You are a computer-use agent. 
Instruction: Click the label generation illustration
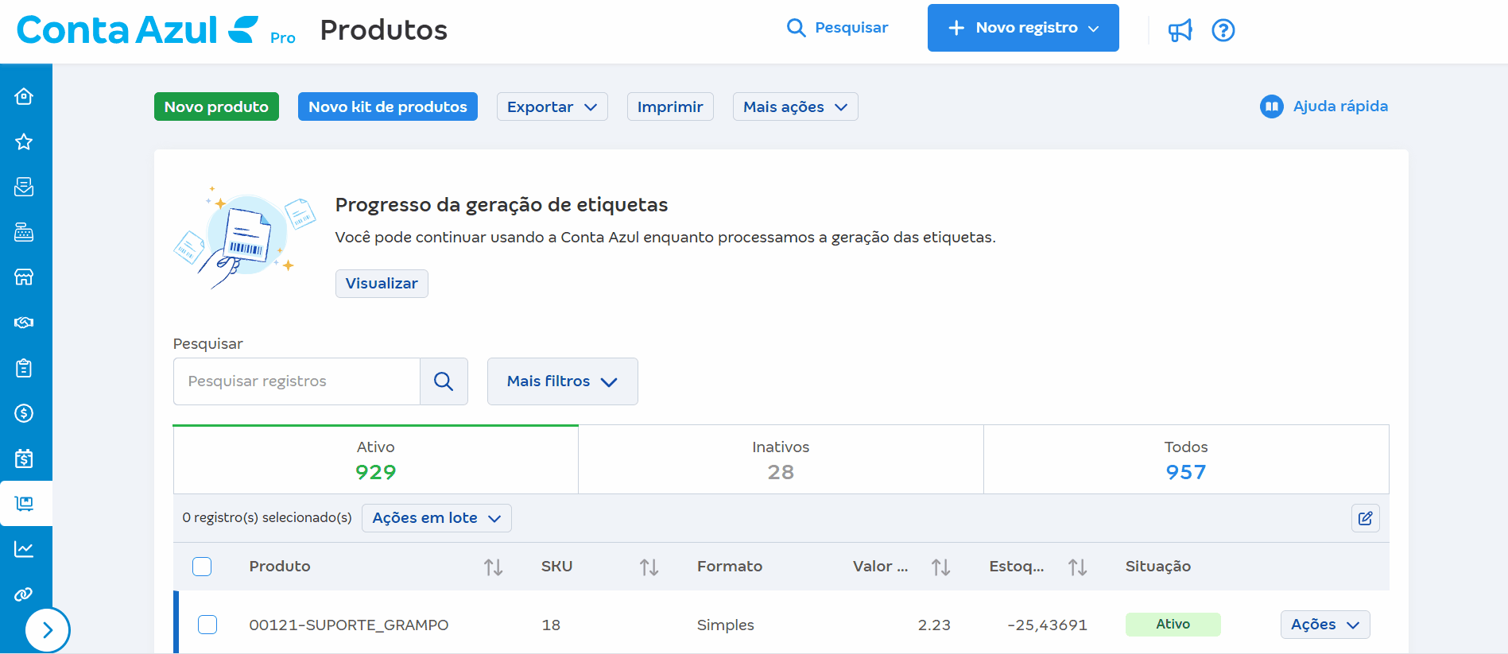pos(245,238)
